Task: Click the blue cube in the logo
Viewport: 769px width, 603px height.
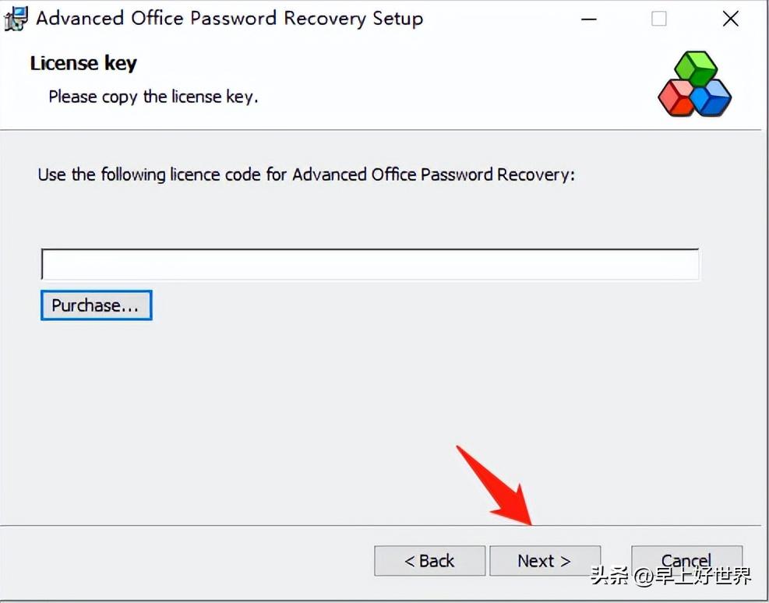Action: pos(712,98)
